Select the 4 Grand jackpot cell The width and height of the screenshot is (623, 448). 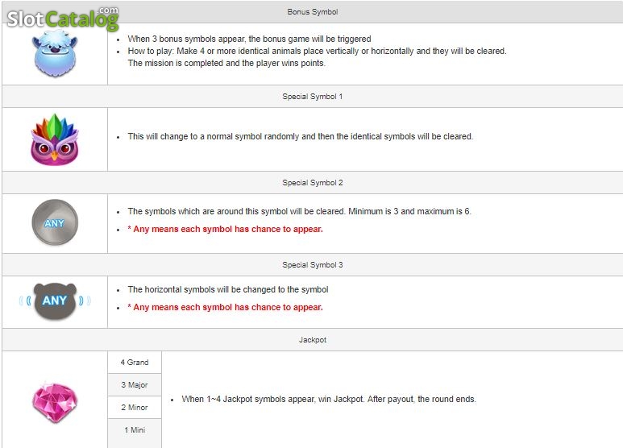(x=135, y=363)
